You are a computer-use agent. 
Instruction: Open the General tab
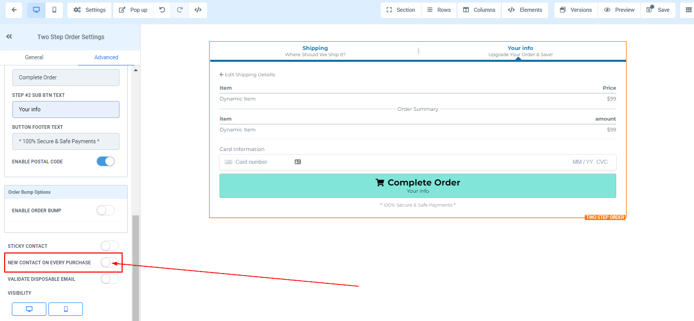pyautogui.click(x=34, y=57)
